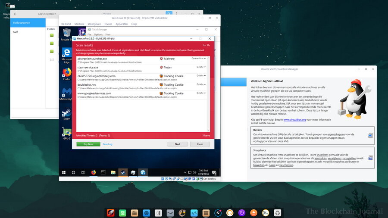This screenshot has width=388, height=218.
Task: Open the trash recycle icon in dock
Action: (277, 212)
